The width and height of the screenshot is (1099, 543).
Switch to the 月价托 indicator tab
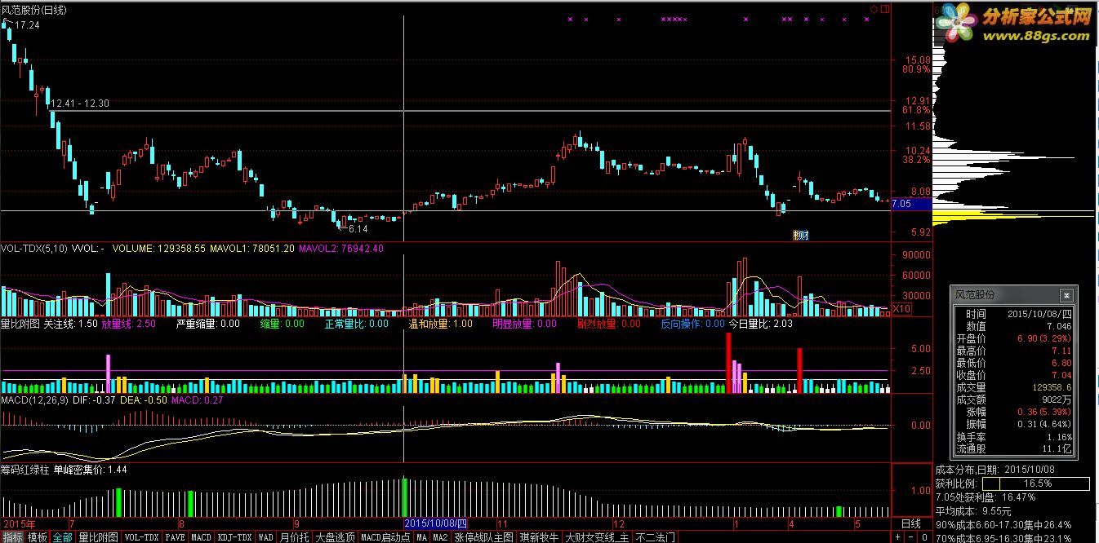point(294,537)
